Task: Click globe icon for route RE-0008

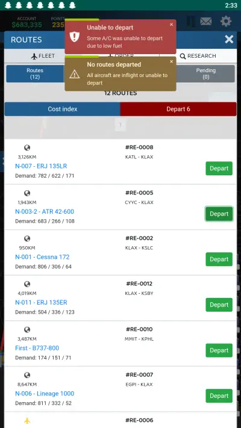Action: 27,147
